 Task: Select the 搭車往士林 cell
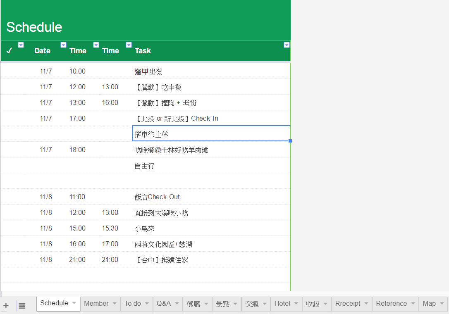tap(211, 133)
